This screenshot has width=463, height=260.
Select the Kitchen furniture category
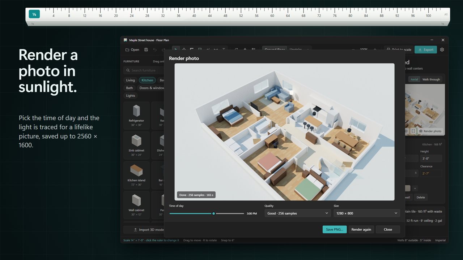[x=147, y=80]
